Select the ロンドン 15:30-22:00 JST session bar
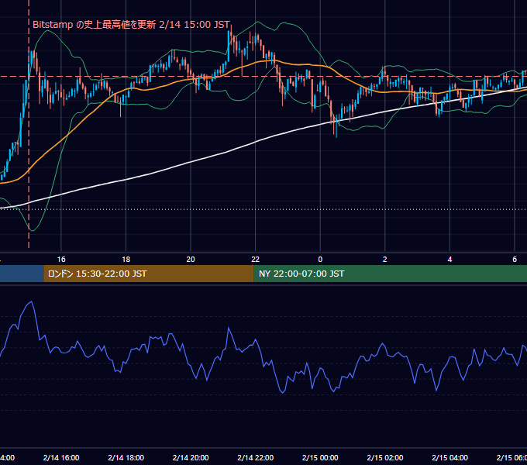This screenshot has width=527, height=465. [149, 274]
